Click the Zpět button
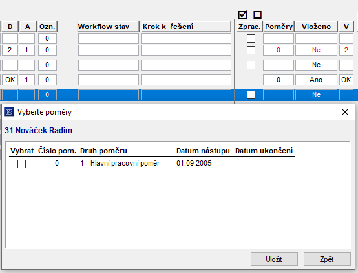The width and height of the screenshot is (358, 273). pyautogui.click(x=327, y=259)
